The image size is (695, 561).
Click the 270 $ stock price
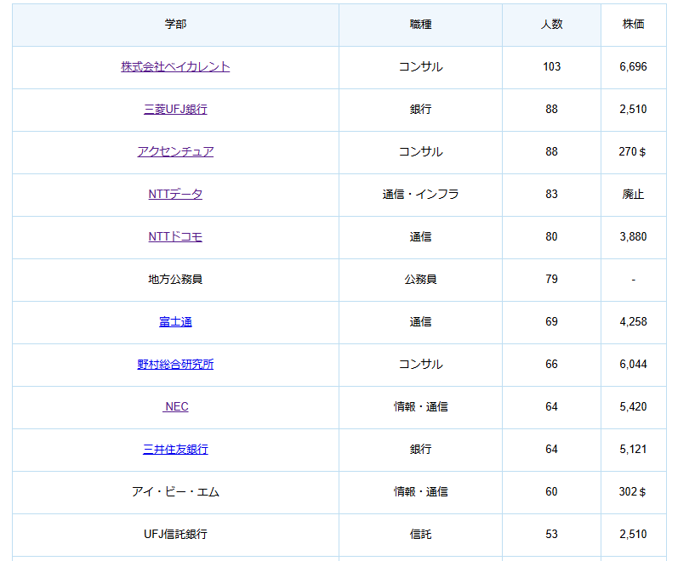[633, 152]
